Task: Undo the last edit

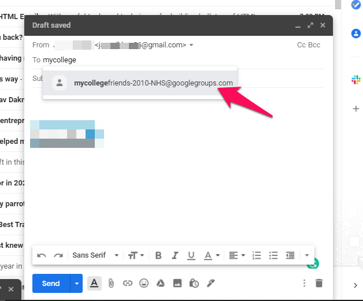Action: pos(42,255)
